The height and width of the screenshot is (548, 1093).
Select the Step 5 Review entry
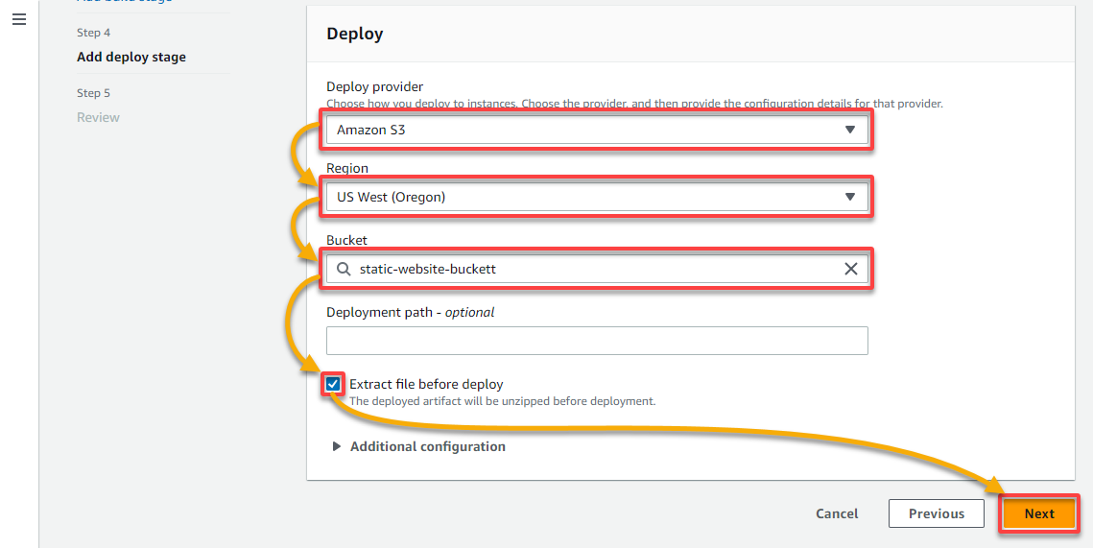coord(98,117)
